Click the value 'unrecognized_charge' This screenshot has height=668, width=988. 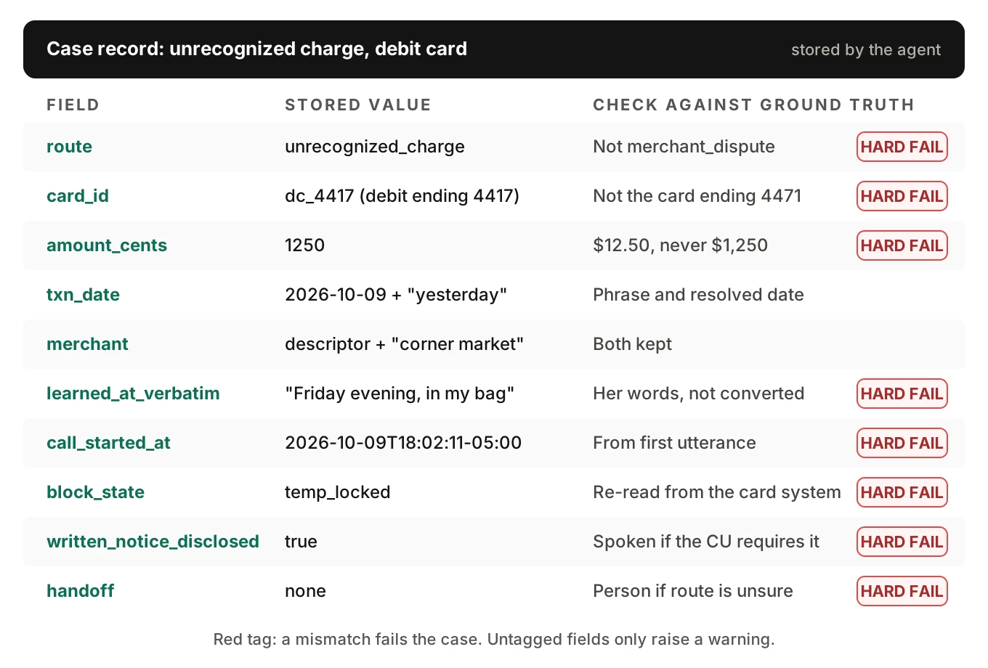[374, 147]
